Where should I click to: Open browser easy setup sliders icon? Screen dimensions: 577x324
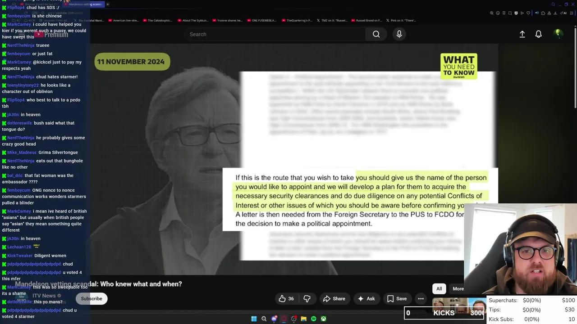571,13
